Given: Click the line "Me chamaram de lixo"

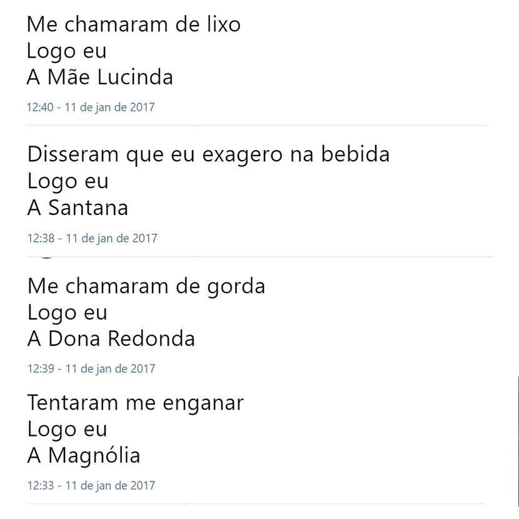Looking at the screenshot, I should (x=133, y=24).
